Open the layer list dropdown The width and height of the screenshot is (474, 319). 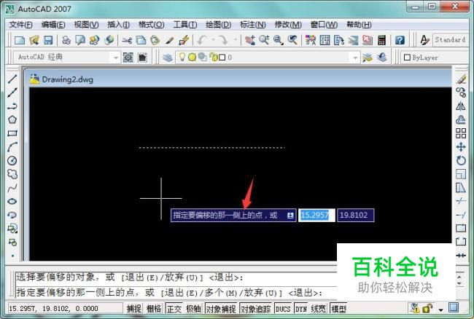click(x=355, y=58)
